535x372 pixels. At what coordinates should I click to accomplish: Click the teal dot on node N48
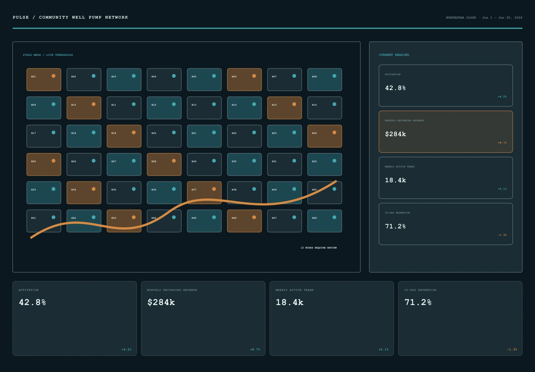[x=334, y=217]
